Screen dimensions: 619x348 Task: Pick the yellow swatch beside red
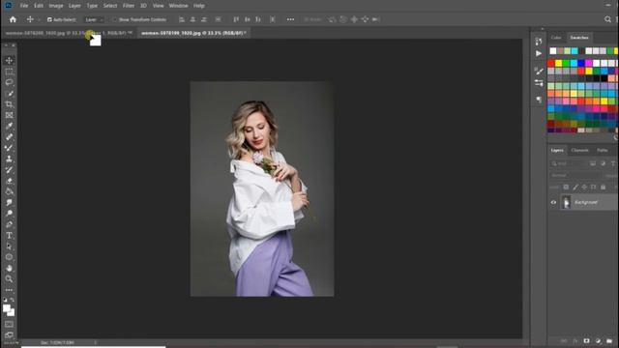pyautogui.click(x=559, y=63)
